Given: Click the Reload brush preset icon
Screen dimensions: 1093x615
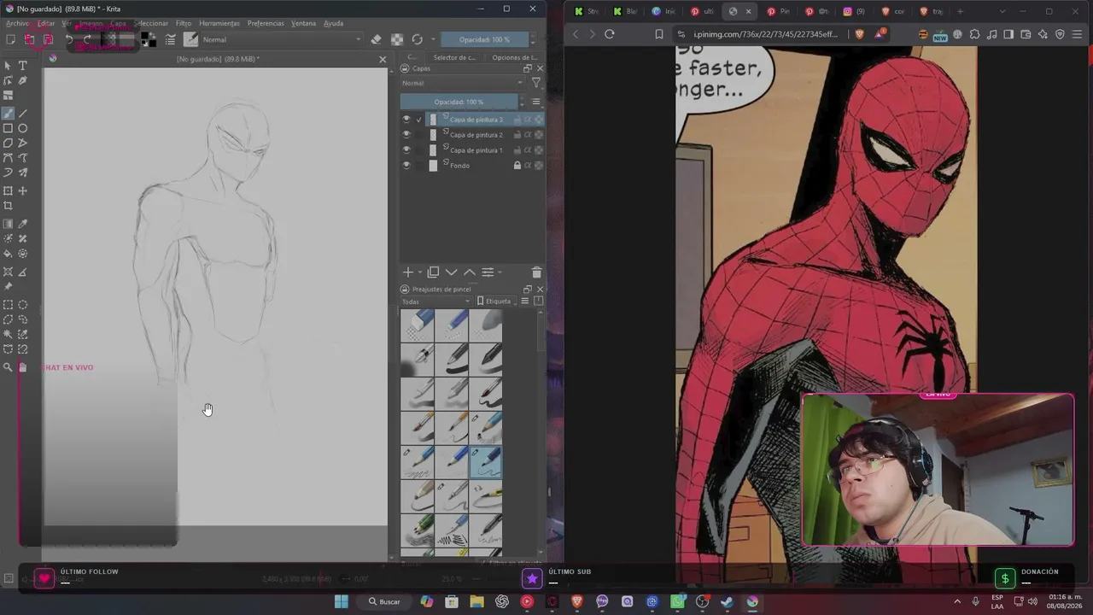Looking at the screenshot, I should (417, 39).
